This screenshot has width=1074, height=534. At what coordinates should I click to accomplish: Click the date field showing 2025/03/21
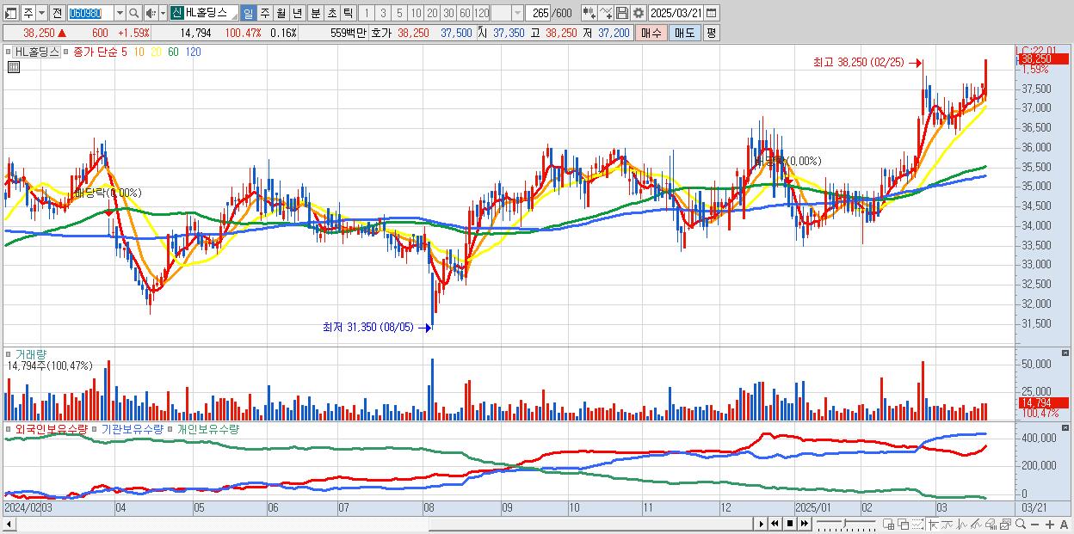676,13
